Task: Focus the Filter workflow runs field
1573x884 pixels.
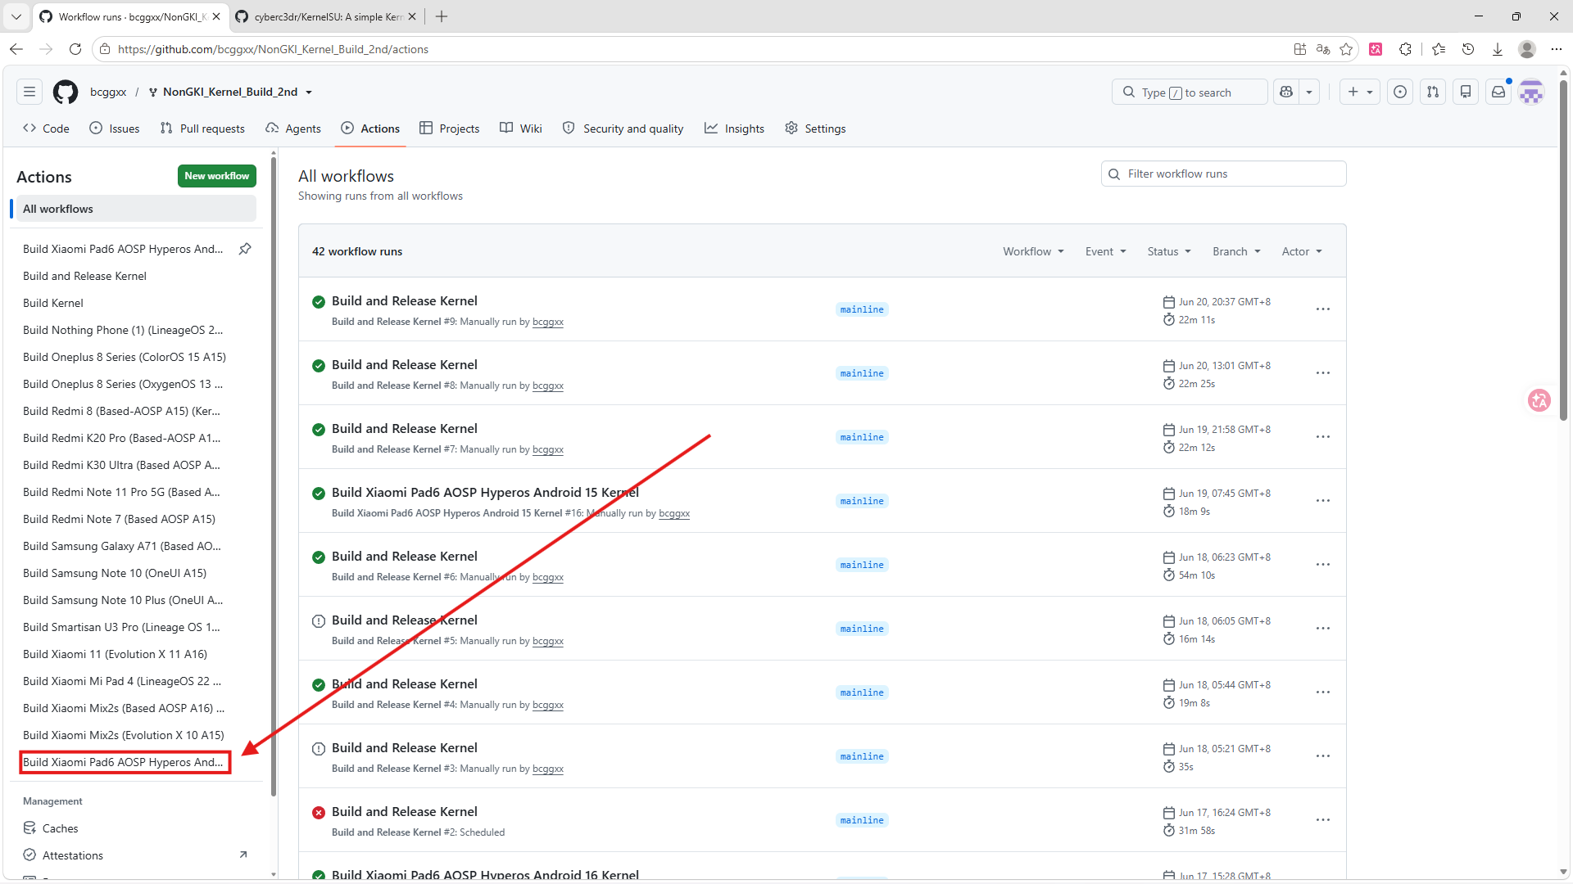Action: 1224,174
